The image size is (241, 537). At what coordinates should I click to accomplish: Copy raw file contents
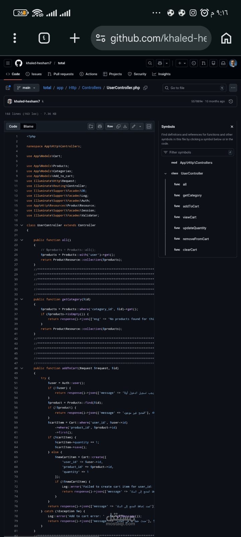click(x=118, y=127)
